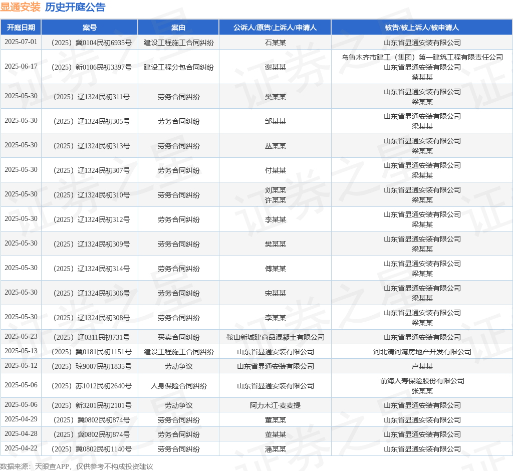Screen dimensions: 513x471
Task: Click plaintiff 付某某
Action: [x=275, y=170]
